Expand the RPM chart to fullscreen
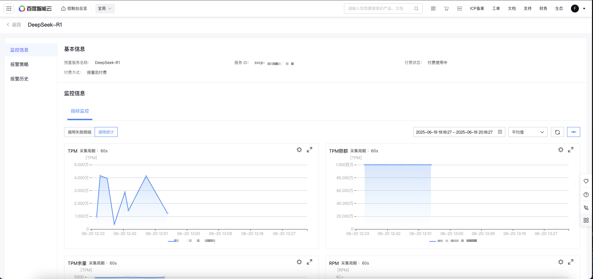This screenshot has height=279, width=593. click(x=571, y=262)
